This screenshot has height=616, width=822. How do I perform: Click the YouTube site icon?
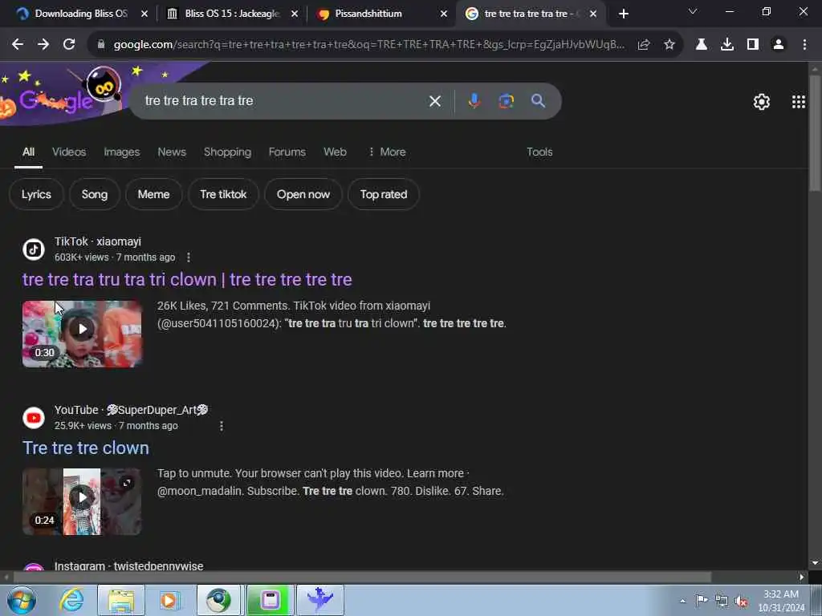[x=34, y=417]
